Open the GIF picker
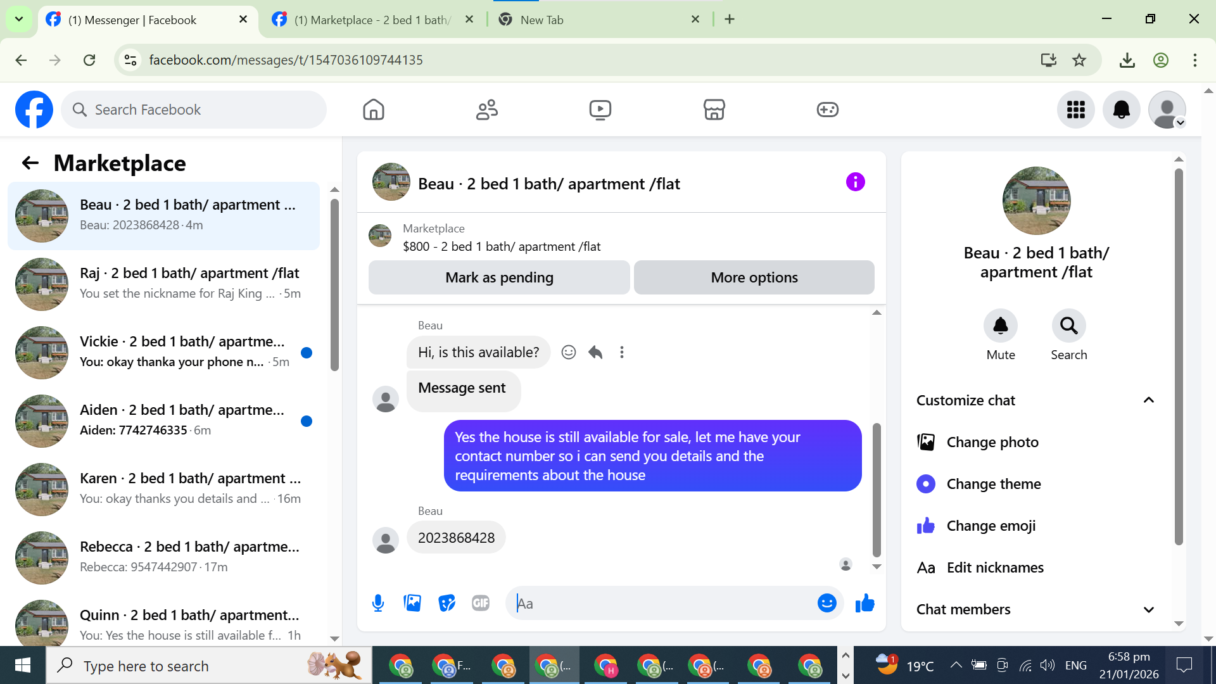This screenshot has width=1216, height=684. coord(481,603)
